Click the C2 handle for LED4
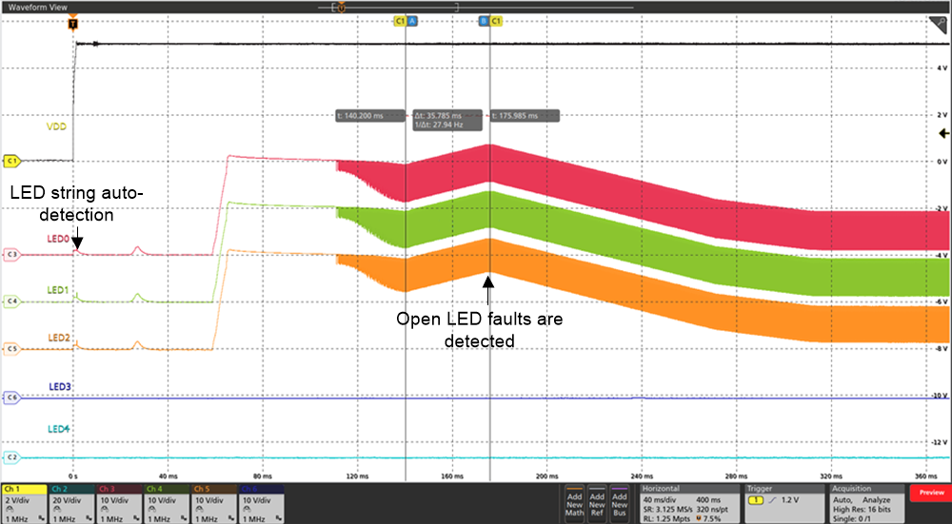 11,457
